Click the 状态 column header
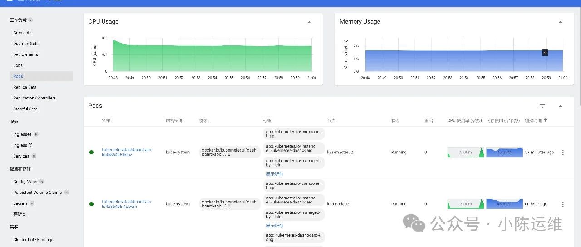Image resolution: width=581 pixels, height=247 pixels. click(x=395, y=121)
